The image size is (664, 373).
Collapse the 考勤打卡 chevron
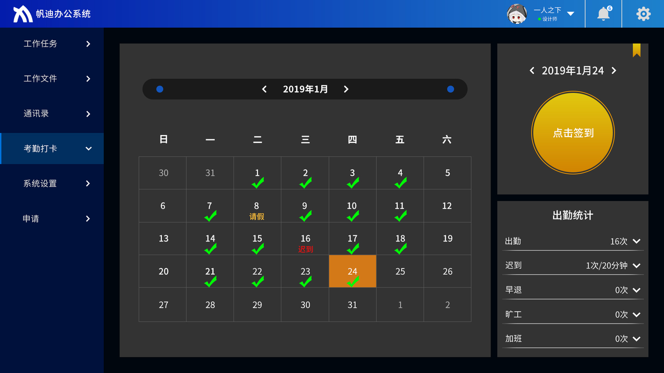tap(88, 149)
